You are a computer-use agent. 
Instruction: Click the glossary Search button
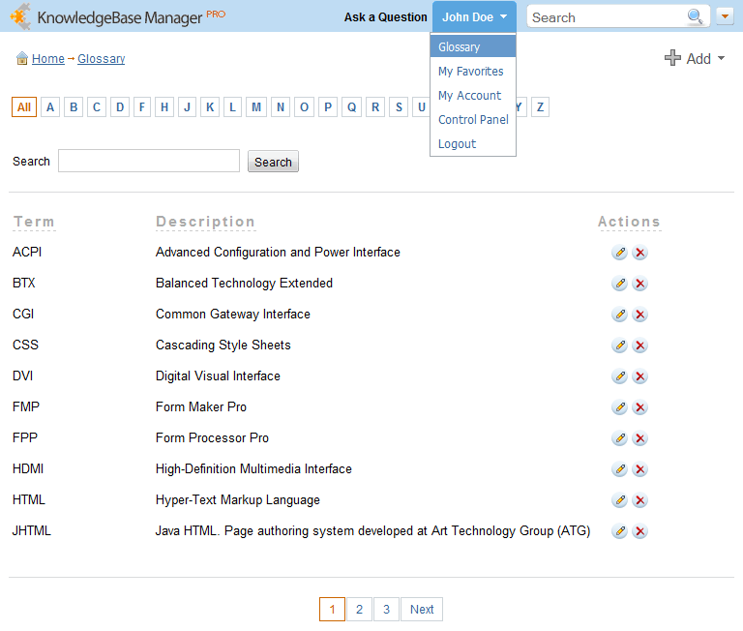273,162
